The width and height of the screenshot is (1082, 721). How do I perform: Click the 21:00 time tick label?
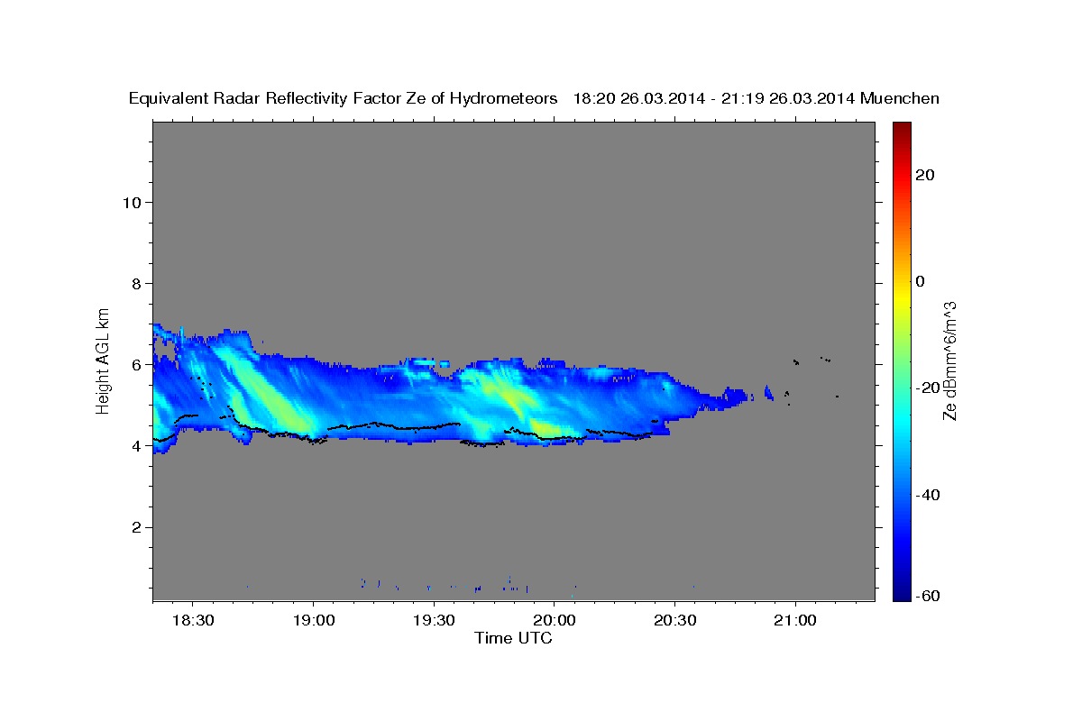(796, 621)
